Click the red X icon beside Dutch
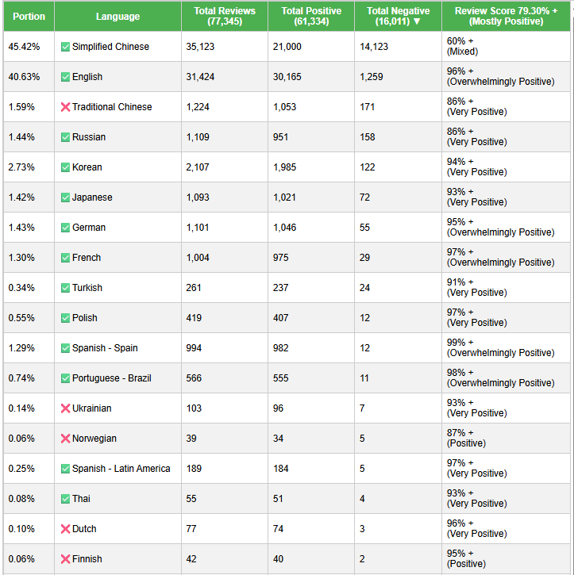 coord(65,529)
